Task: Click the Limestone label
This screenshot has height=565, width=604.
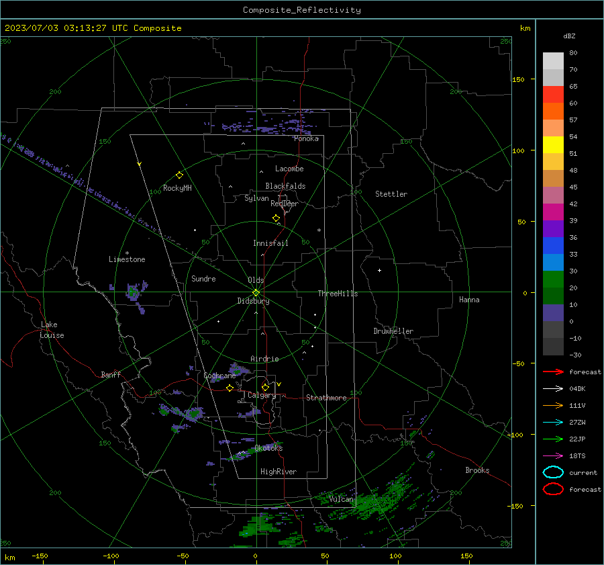Action: (x=127, y=259)
